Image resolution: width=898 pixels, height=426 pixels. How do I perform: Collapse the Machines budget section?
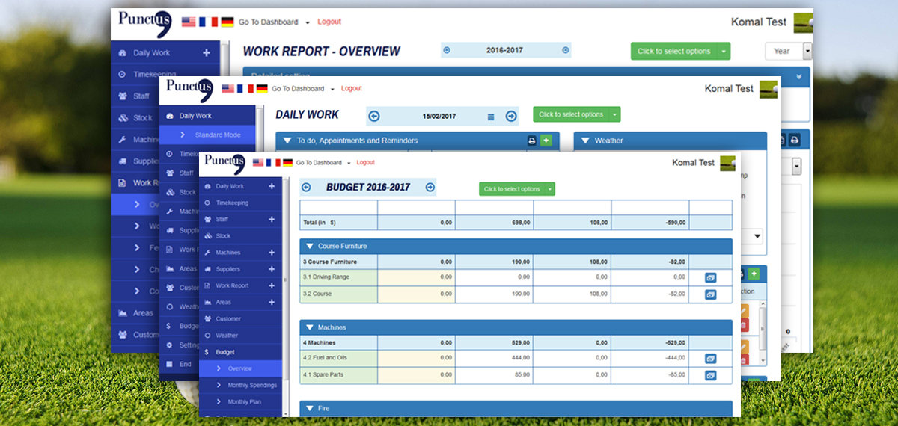click(309, 327)
